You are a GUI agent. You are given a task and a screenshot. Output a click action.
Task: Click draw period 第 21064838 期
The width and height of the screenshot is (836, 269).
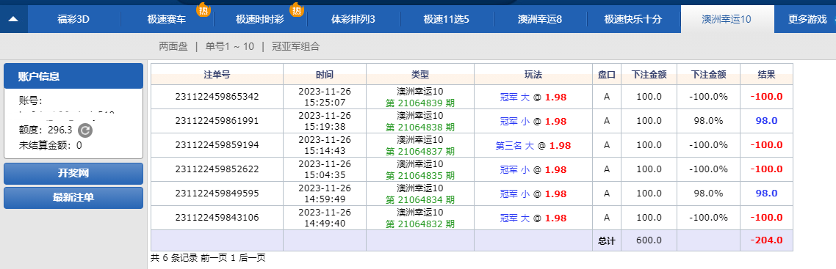pos(420,127)
